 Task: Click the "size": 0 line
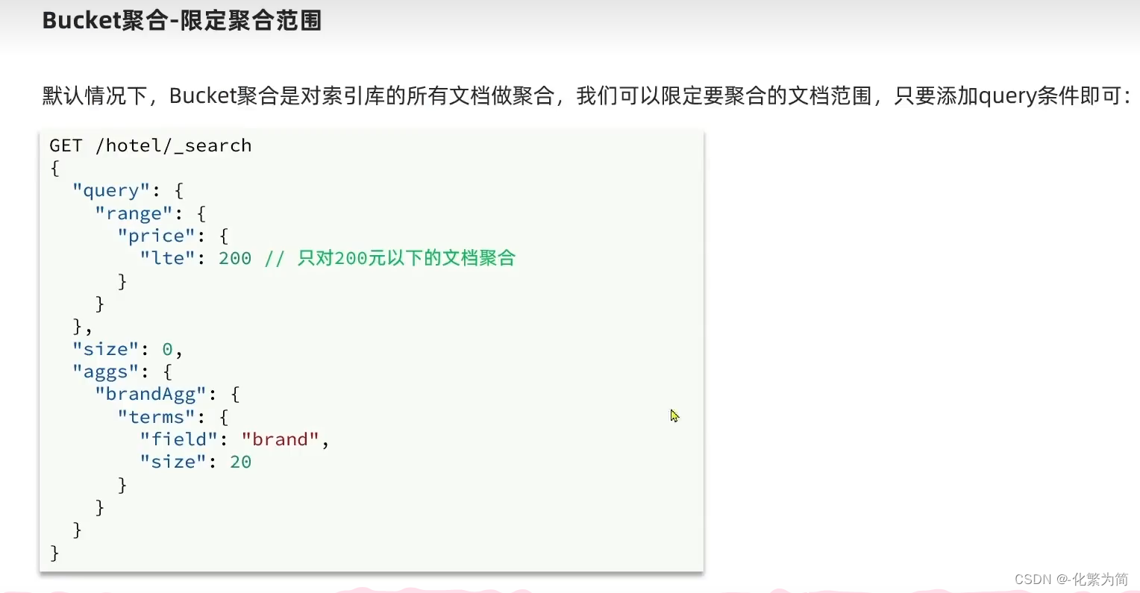[x=128, y=349]
